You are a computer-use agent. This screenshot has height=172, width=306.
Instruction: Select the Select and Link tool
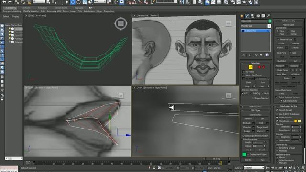[17, 2]
